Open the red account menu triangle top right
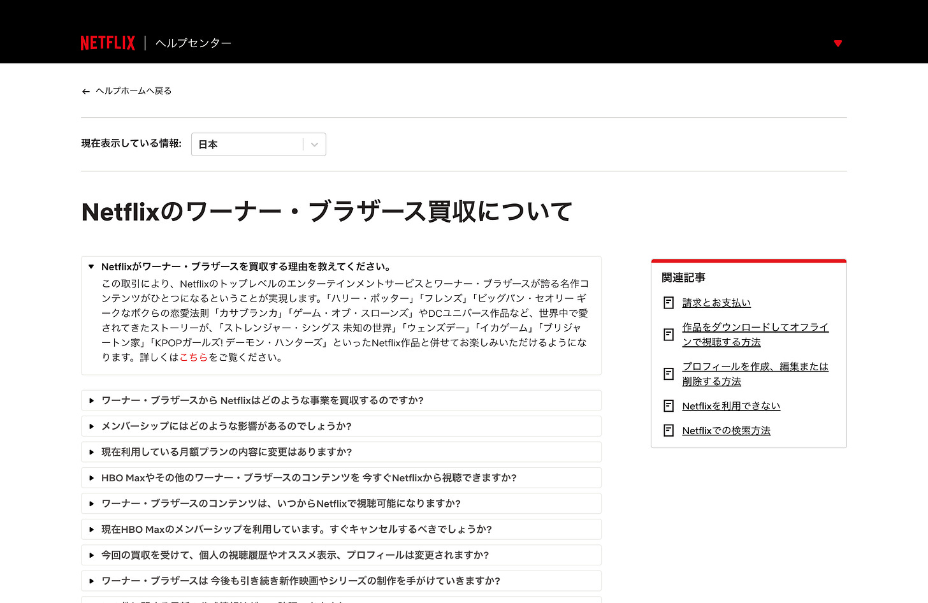This screenshot has height=603, width=928. point(837,43)
